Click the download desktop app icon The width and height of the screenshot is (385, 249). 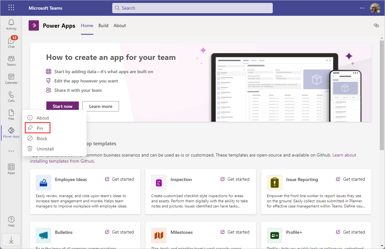pos(11,240)
